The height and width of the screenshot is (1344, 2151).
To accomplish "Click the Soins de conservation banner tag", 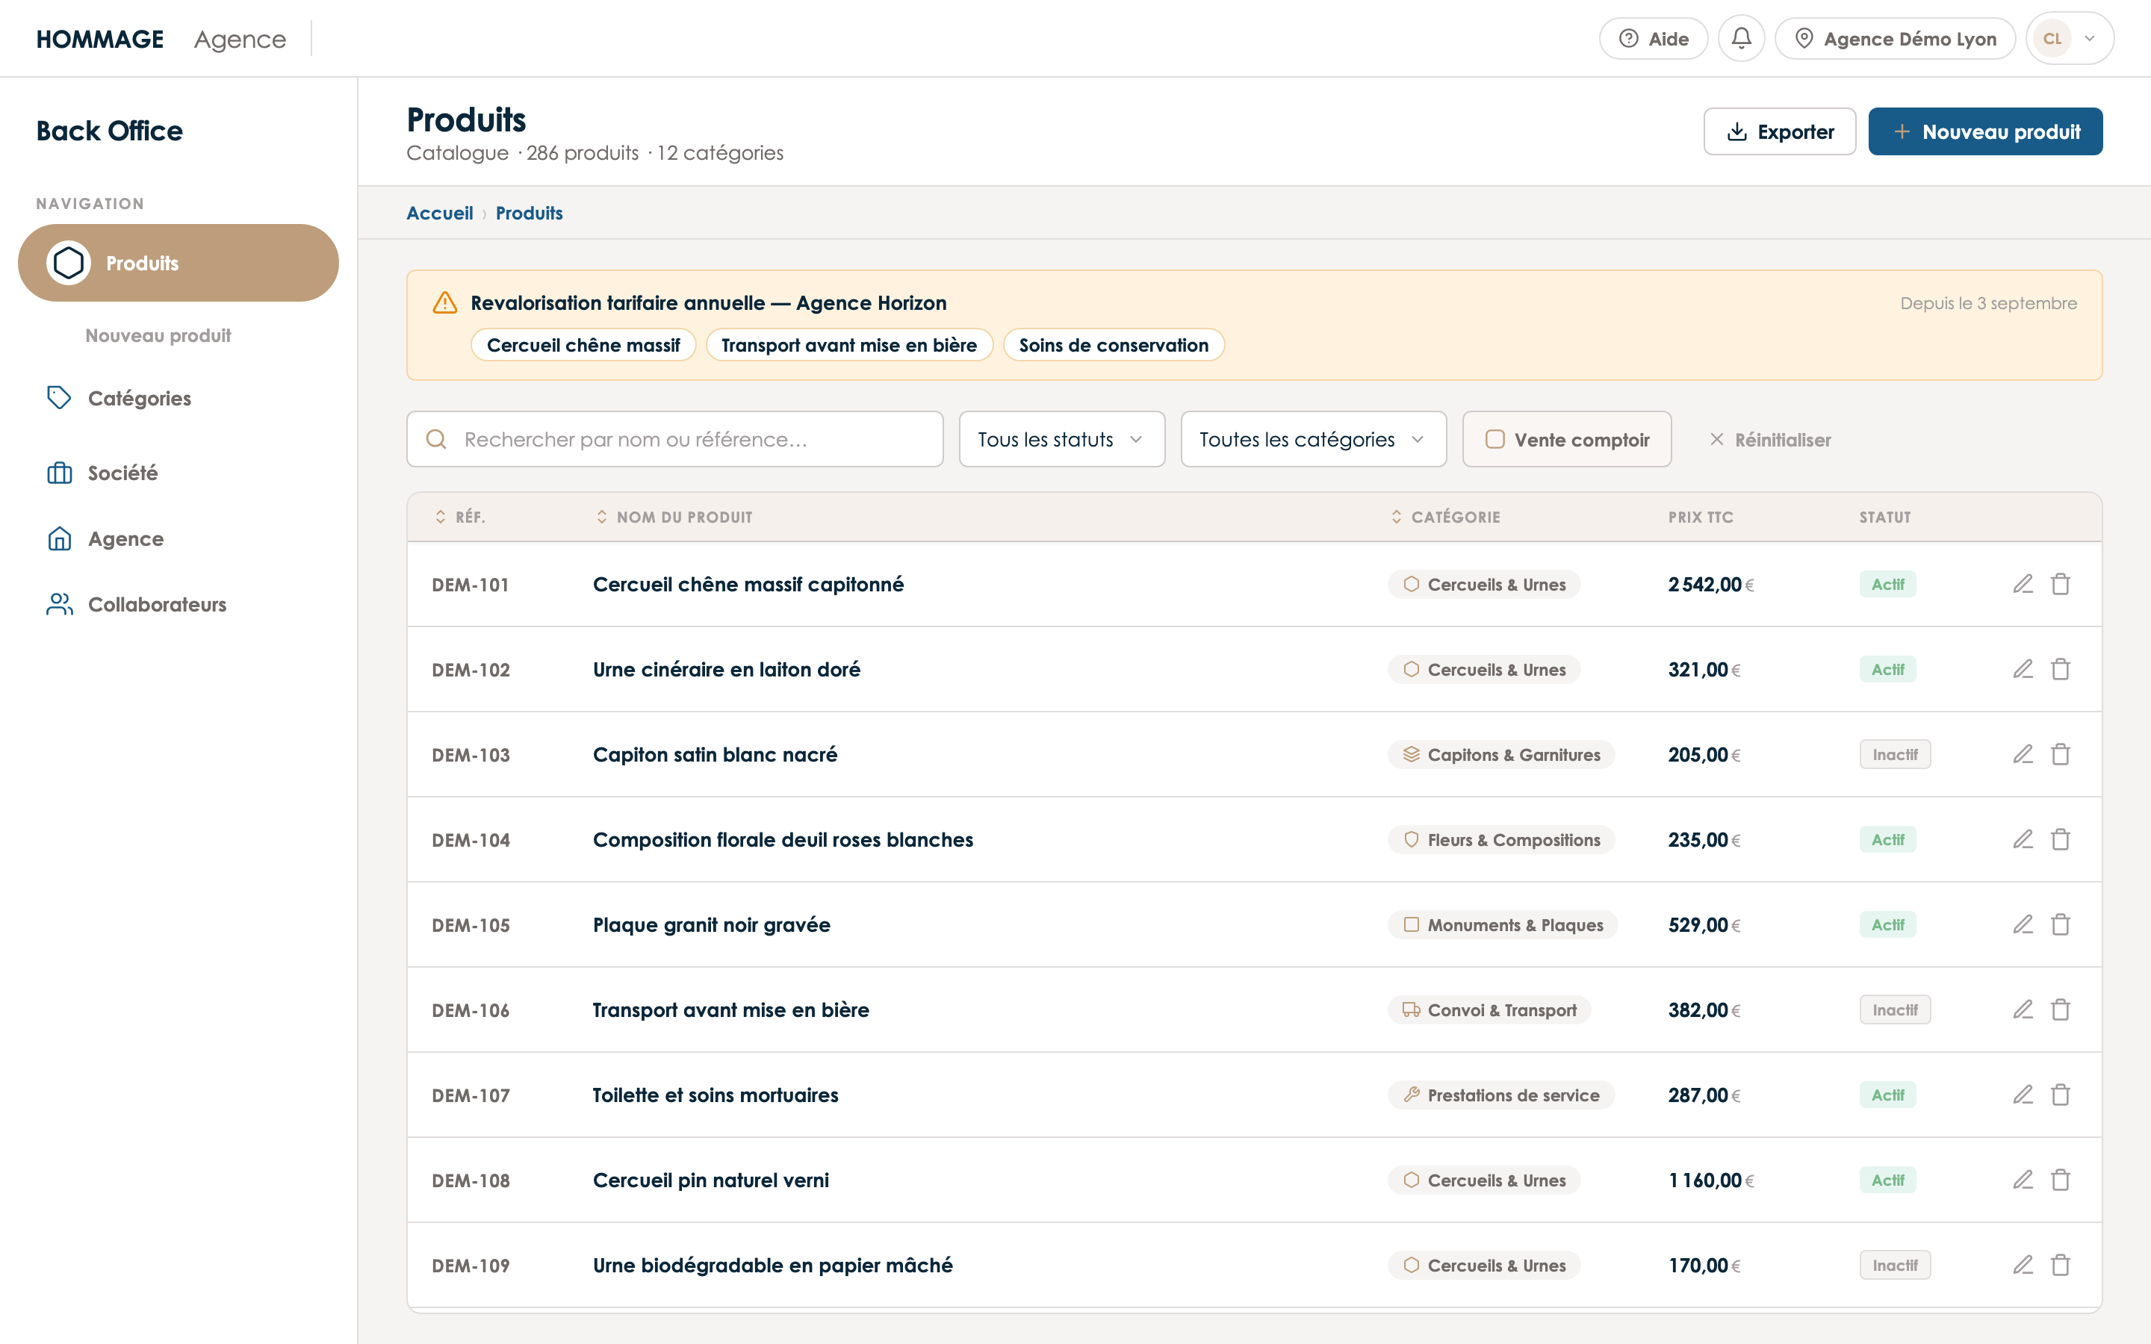I will point(1113,345).
